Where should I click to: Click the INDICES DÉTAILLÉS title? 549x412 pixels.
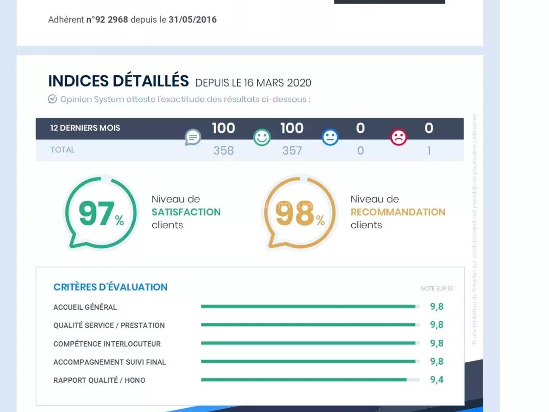pos(118,81)
